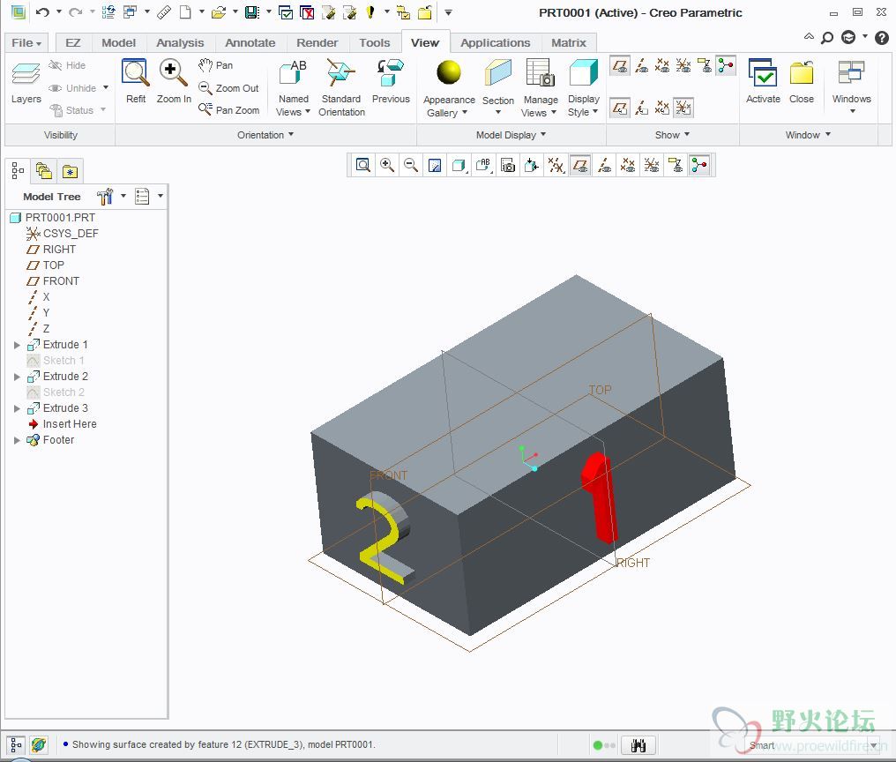Open Model Tree settings hammer icon
Viewport: 896px width, 762px height.
105,196
